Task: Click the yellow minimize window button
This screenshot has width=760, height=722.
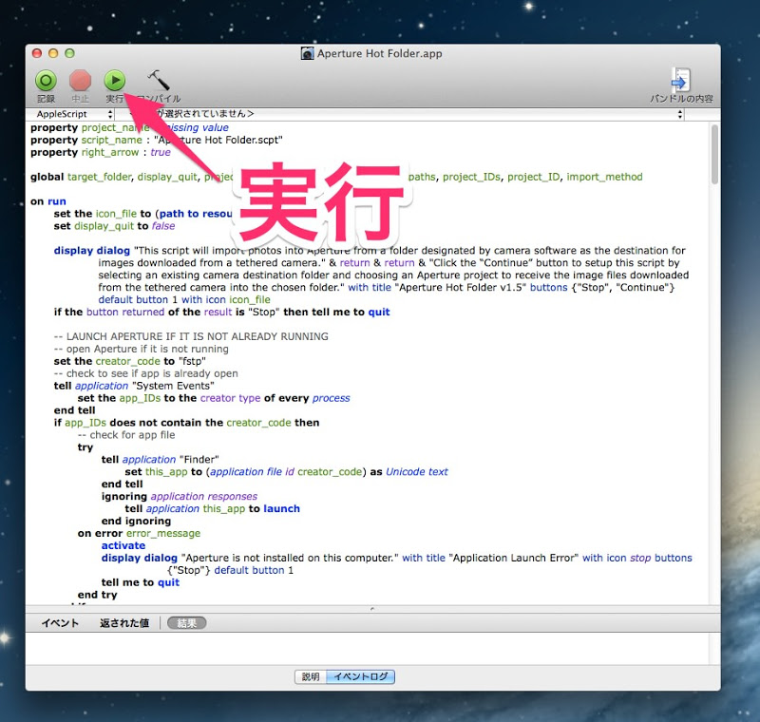Action: (53, 53)
